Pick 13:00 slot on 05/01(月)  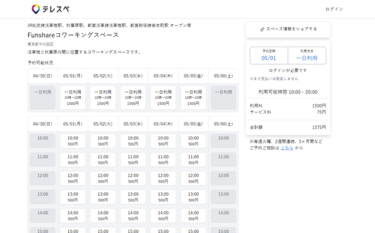pyautogui.click(x=73, y=197)
